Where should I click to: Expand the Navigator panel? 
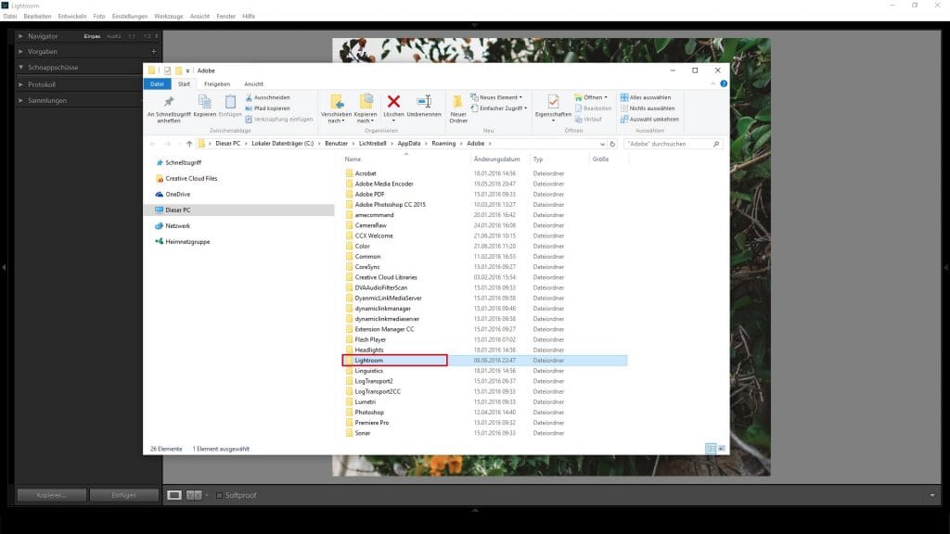[20, 36]
